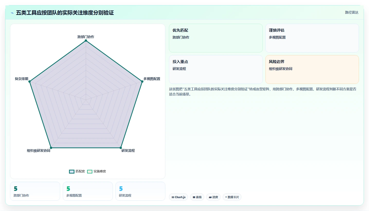Screen dimensions: 369x211
Task: Click the 复杂排期 radar axis label
Action: coord(22,79)
